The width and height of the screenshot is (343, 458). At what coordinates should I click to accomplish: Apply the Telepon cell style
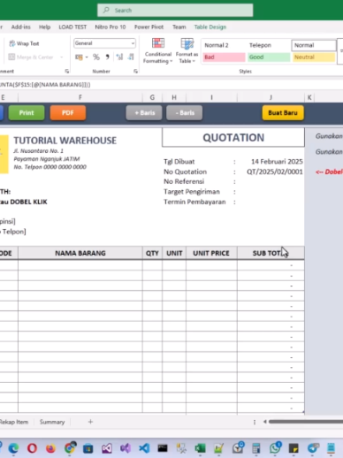pyautogui.click(x=269, y=45)
